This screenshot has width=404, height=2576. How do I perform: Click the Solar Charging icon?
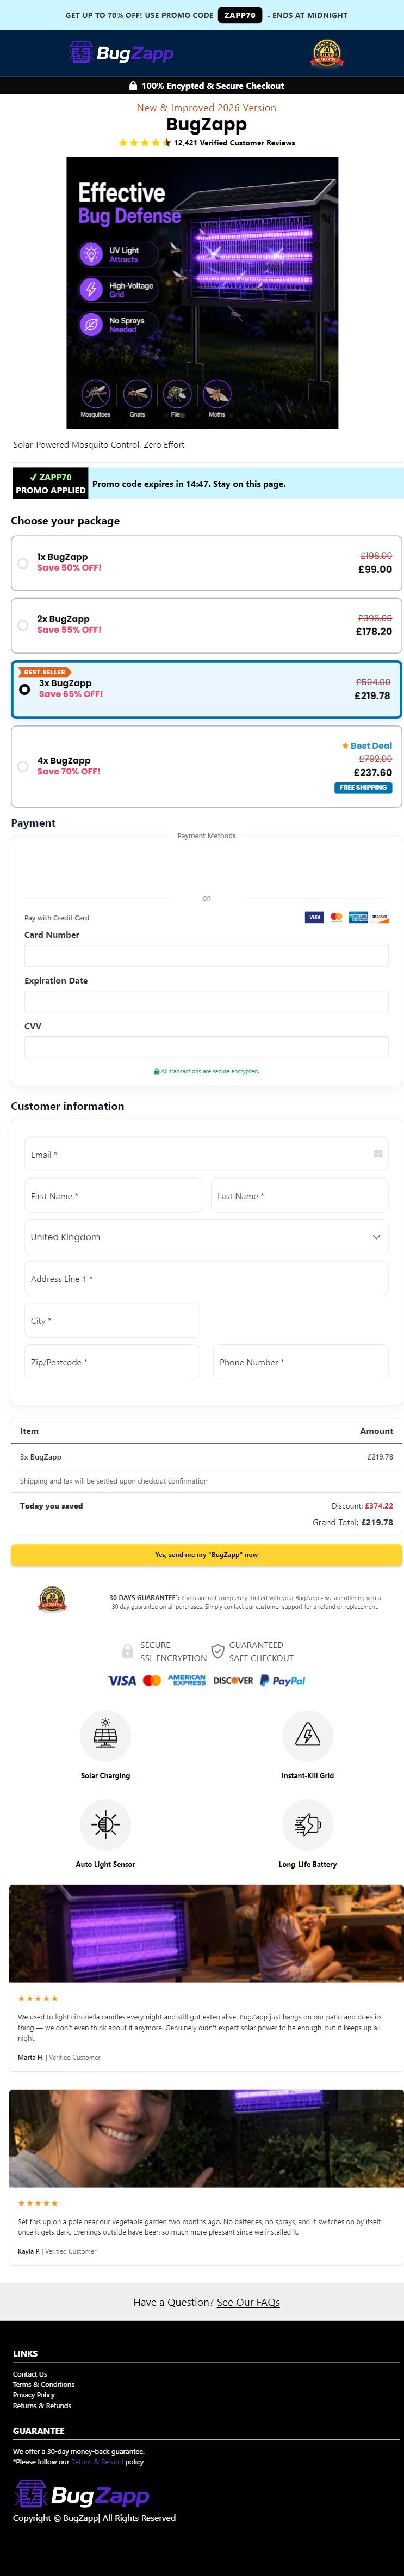[105, 1735]
